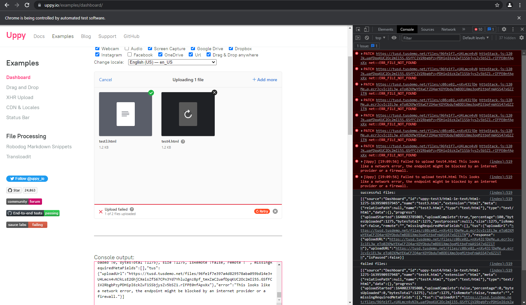Create a live expression with the eye icon
The height and width of the screenshot is (305, 526).
(x=394, y=38)
